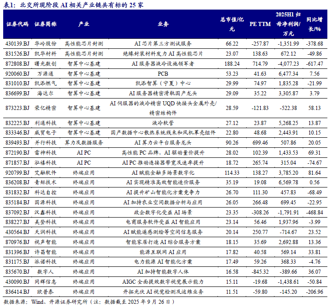Click business cell AI芯片第三方测试服务
Viewport: 331px width, 307px height.
pyautogui.click(x=163, y=44)
